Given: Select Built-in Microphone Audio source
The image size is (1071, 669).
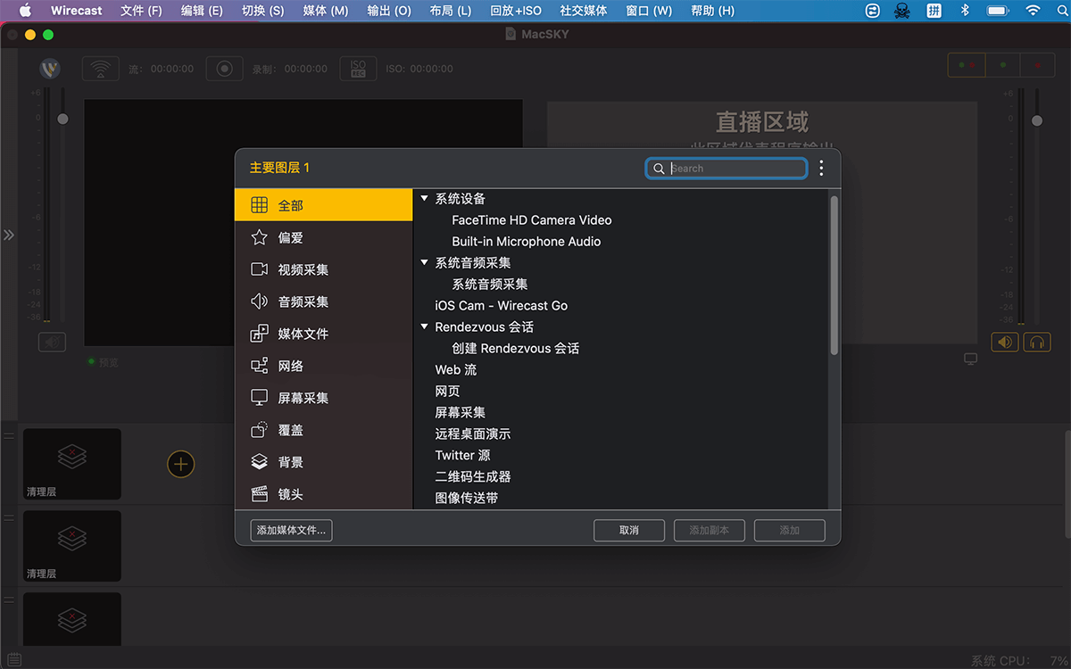Looking at the screenshot, I should click(527, 241).
